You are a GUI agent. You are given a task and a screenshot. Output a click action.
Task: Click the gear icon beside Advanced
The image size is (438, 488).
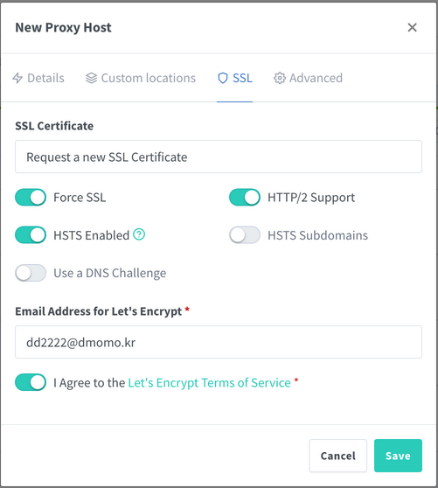point(280,78)
